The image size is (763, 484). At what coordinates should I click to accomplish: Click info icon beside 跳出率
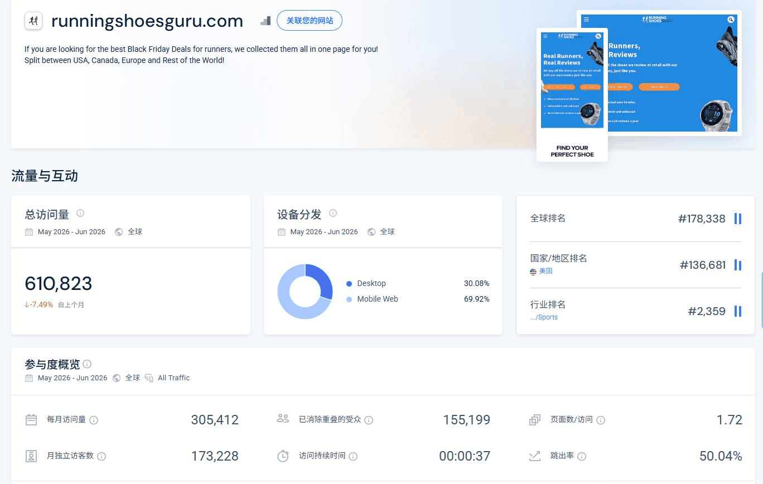point(582,456)
